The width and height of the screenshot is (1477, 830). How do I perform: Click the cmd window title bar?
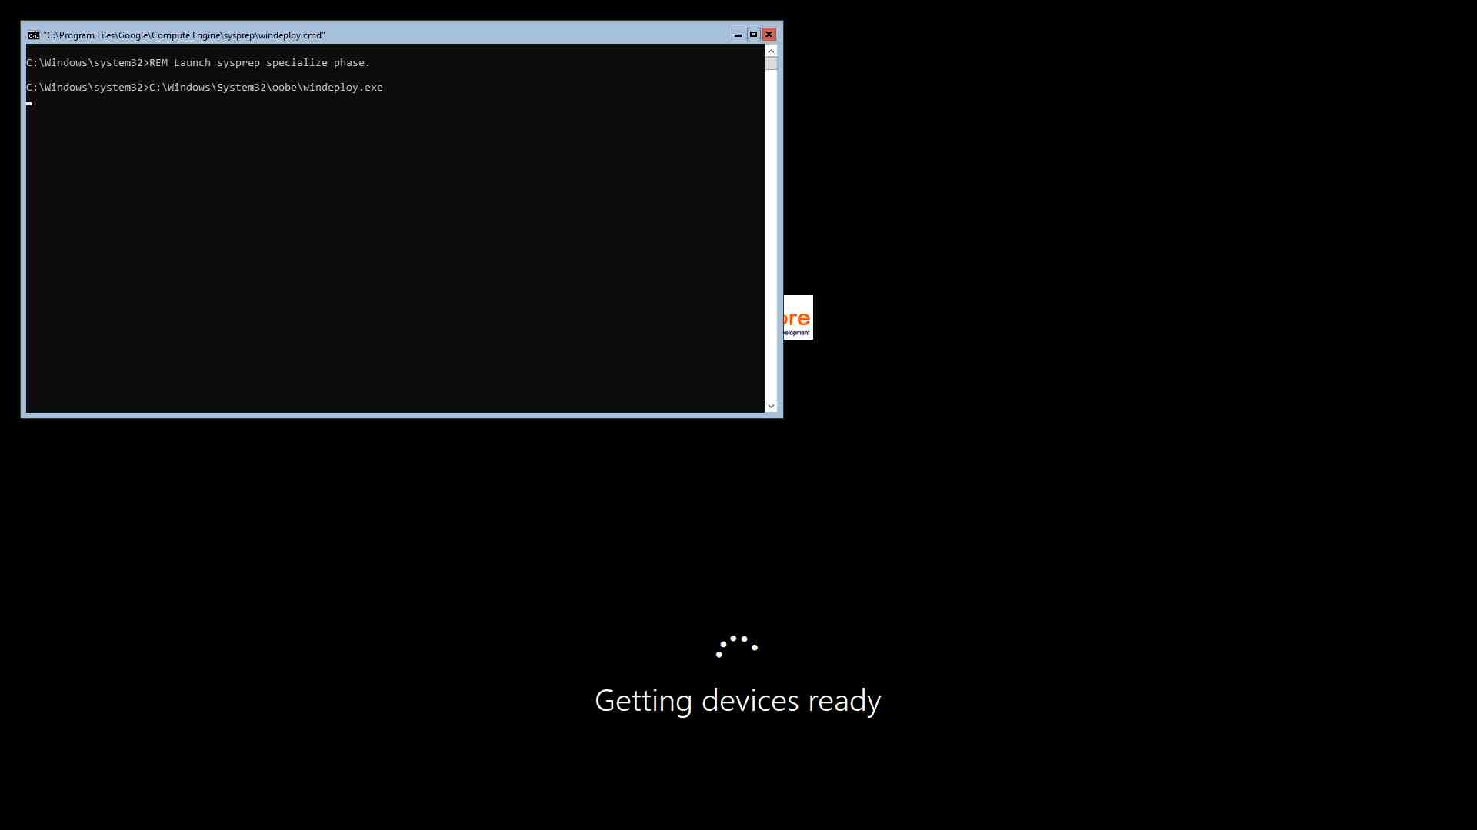click(395, 35)
